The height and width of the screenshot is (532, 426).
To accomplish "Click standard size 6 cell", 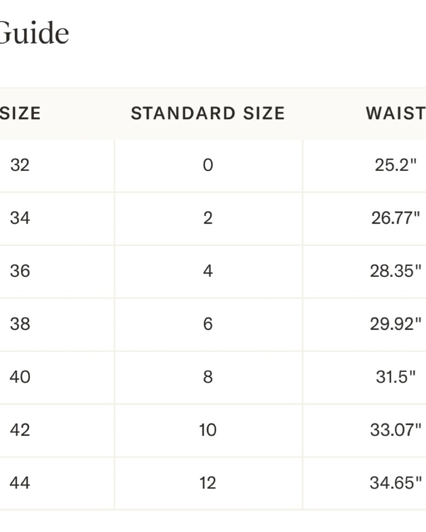I will (x=208, y=323).
